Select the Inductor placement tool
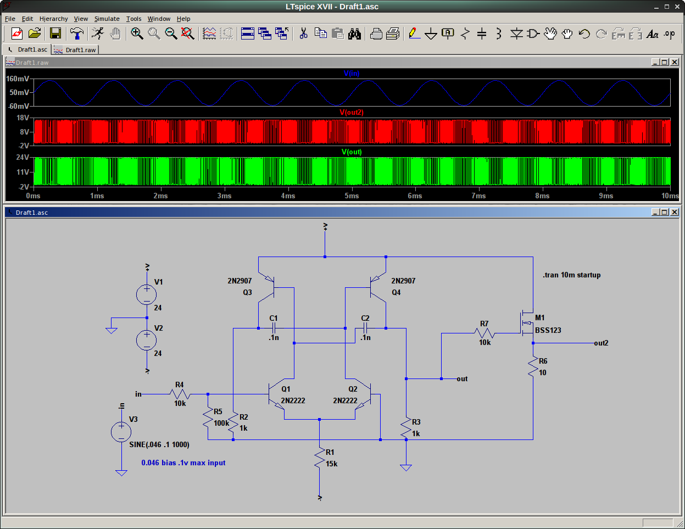The height and width of the screenshot is (529, 685). pyautogui.click(x=499, y=34)
